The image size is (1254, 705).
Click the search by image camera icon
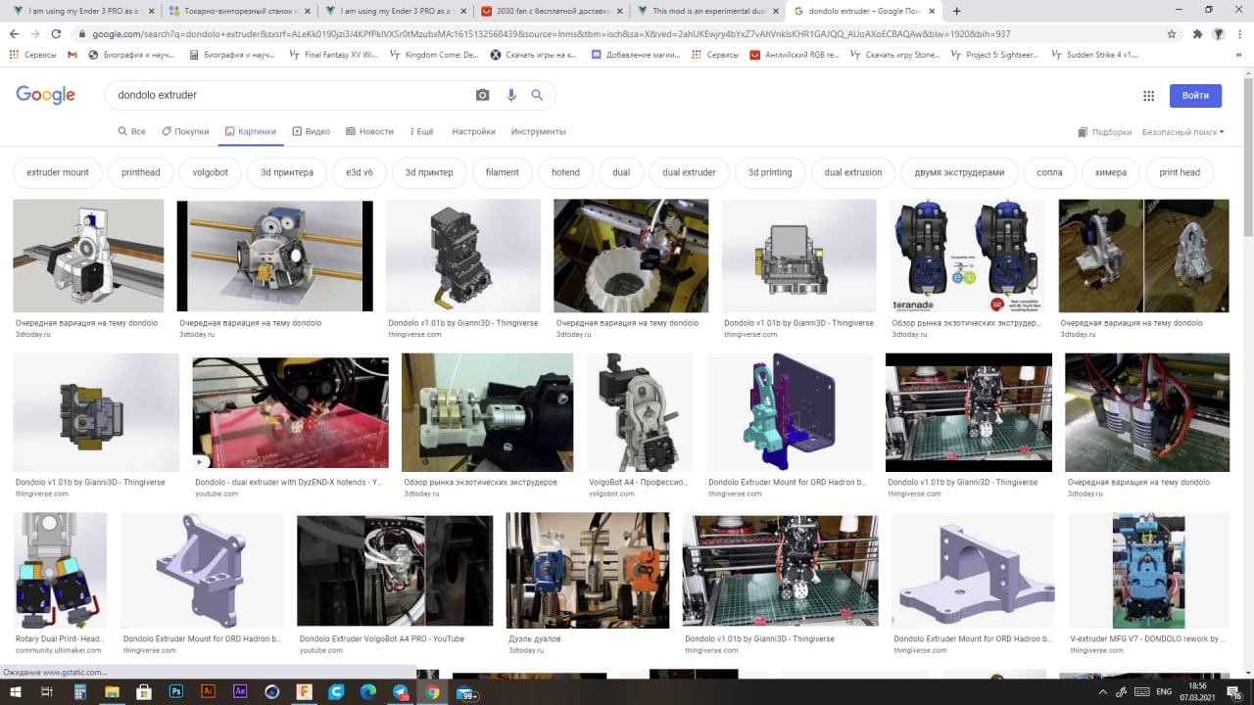pos(482,95)
